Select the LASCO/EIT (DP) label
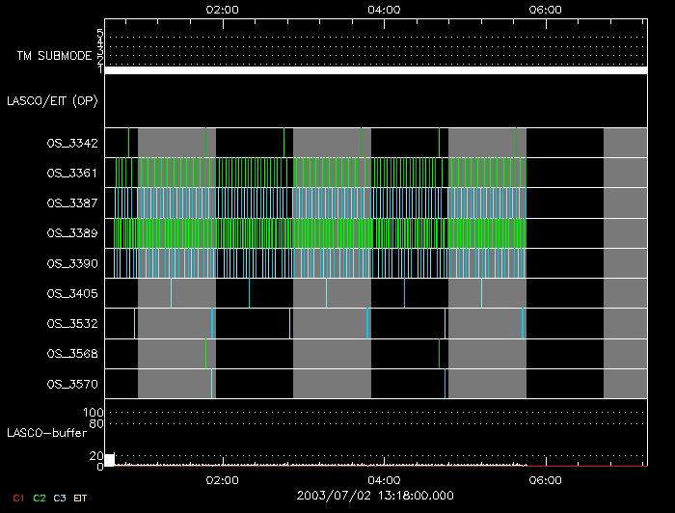Viewport: 675px width, 513px height. (52, 100)
